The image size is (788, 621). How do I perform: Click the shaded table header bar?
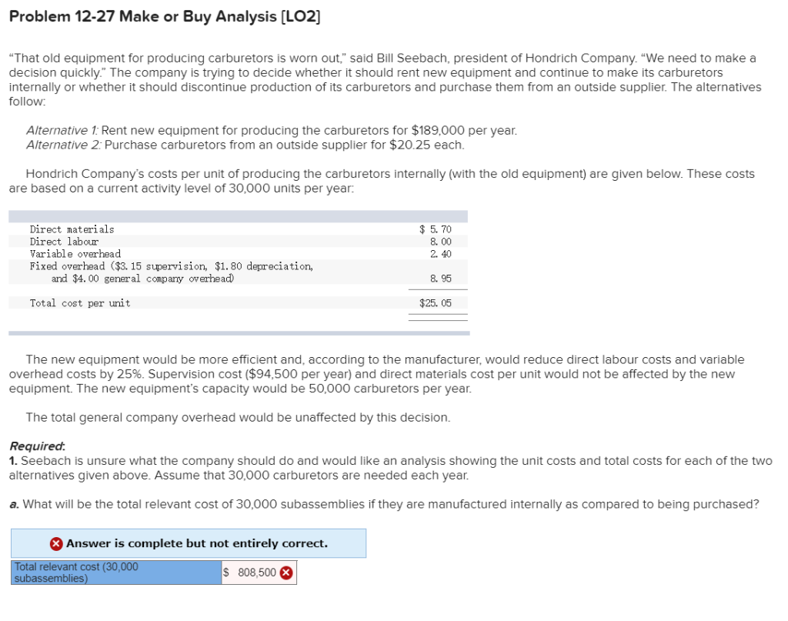point(231,215)
